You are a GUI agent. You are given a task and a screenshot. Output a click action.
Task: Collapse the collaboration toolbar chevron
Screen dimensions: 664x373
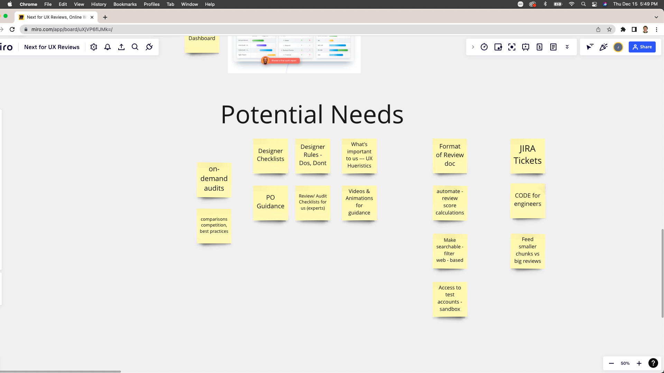[473, 47]
